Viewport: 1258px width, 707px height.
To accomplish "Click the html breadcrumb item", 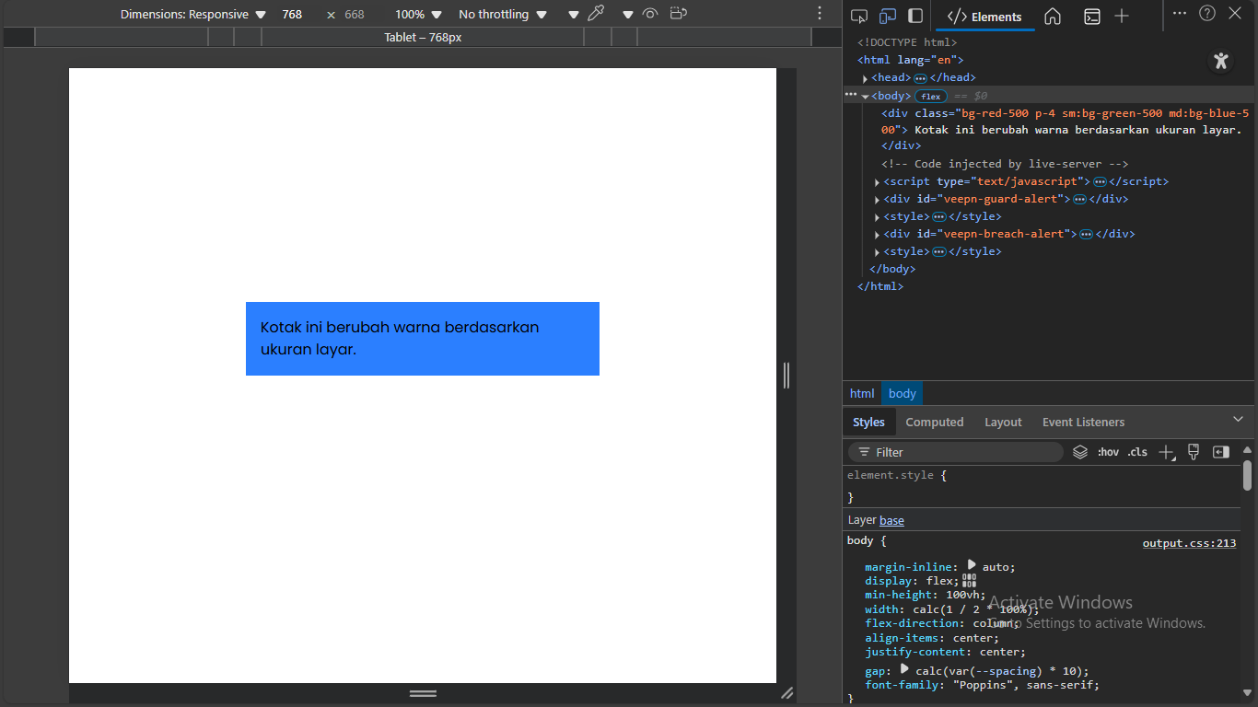I will 862,393.
